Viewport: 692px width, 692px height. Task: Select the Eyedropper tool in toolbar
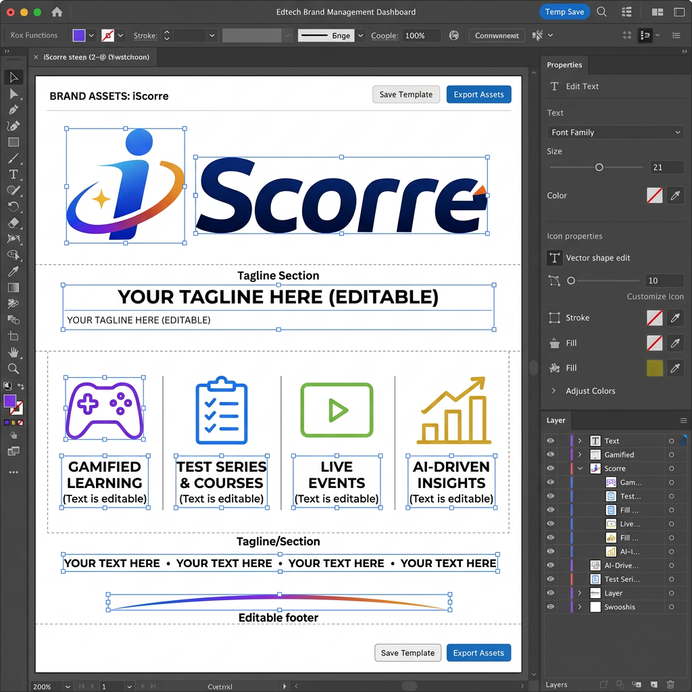[x=14, y=272]
